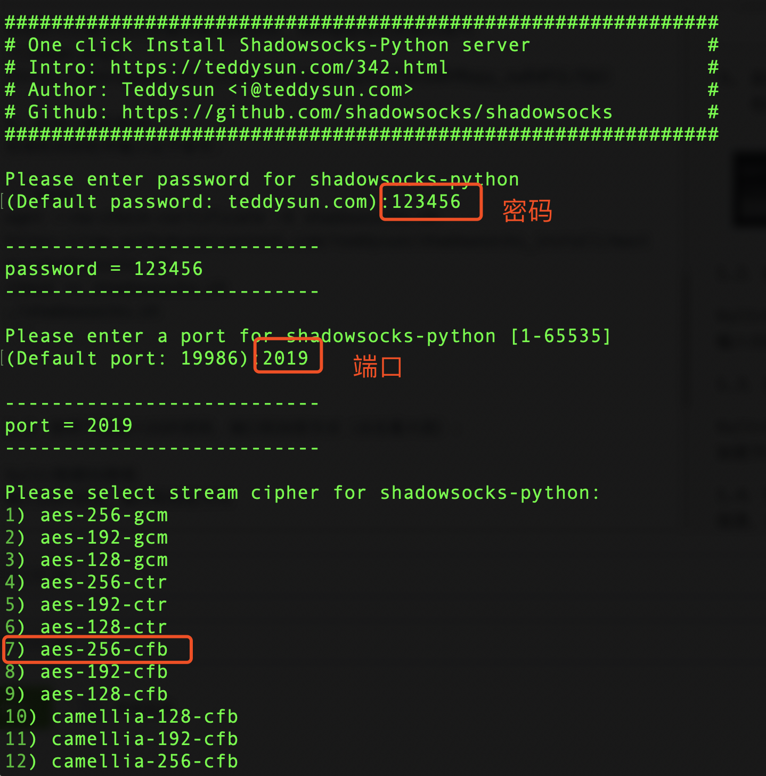Click the entered port 2019 field
Screen dimensions: 766x776
(288, 357)
